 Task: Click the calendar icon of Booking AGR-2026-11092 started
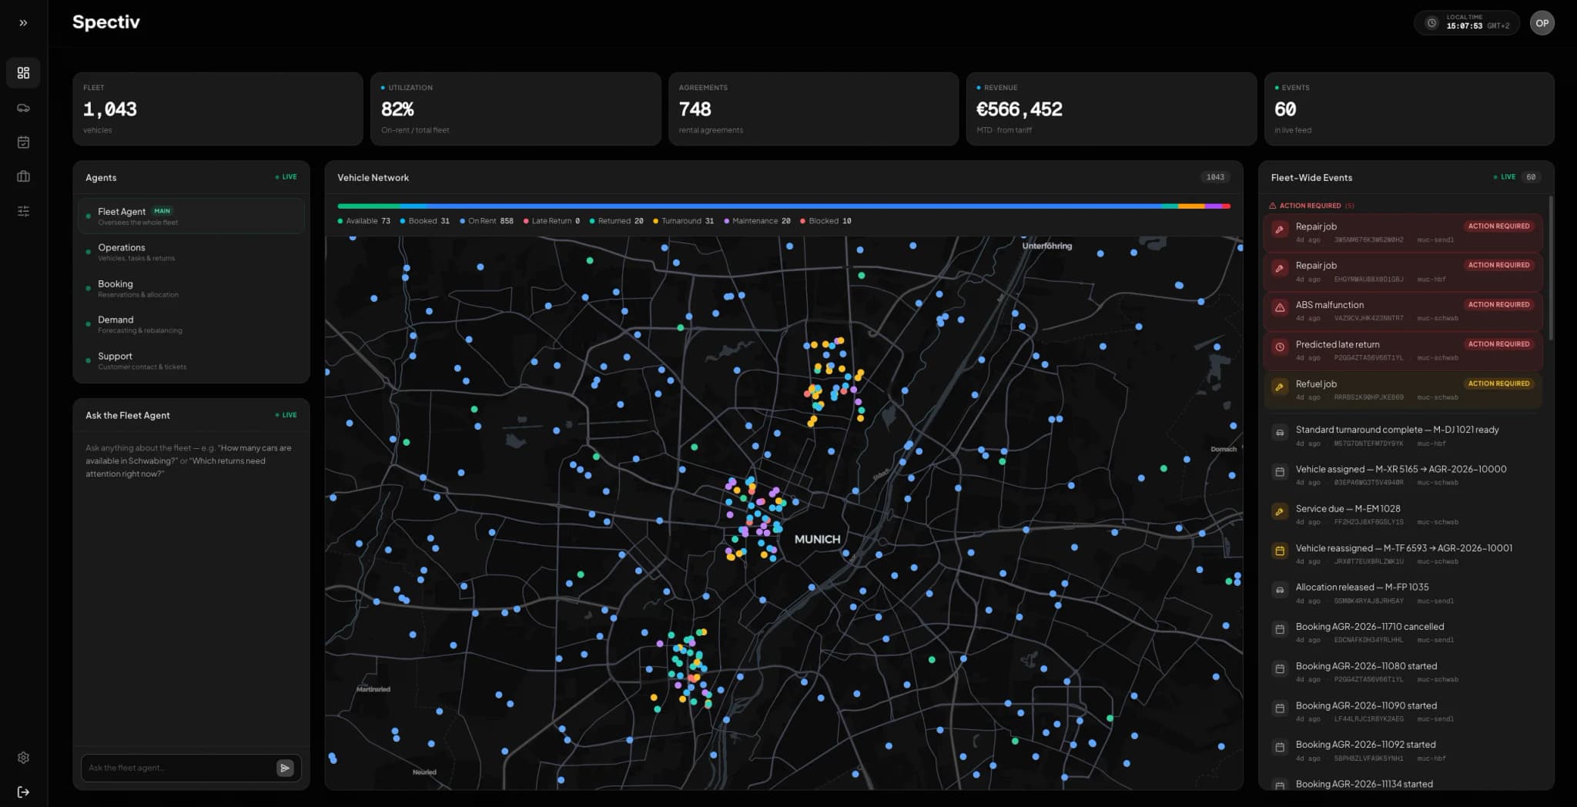click(x=1280, y=748)
